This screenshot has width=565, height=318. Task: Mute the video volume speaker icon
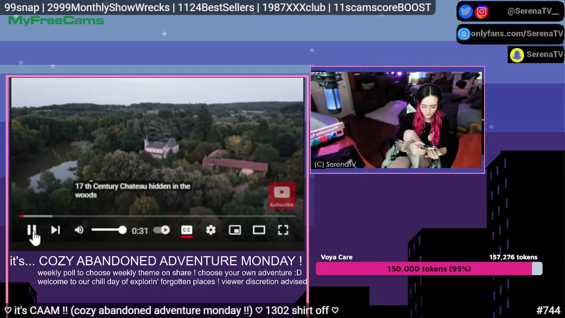coord(79,230)
